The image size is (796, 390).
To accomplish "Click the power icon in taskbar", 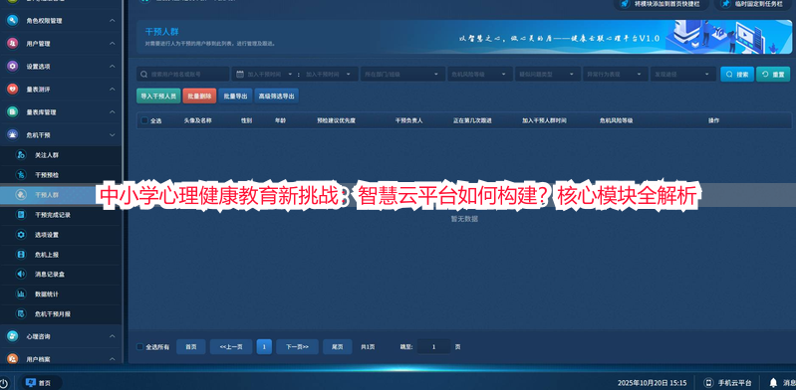I will (4, 383).
